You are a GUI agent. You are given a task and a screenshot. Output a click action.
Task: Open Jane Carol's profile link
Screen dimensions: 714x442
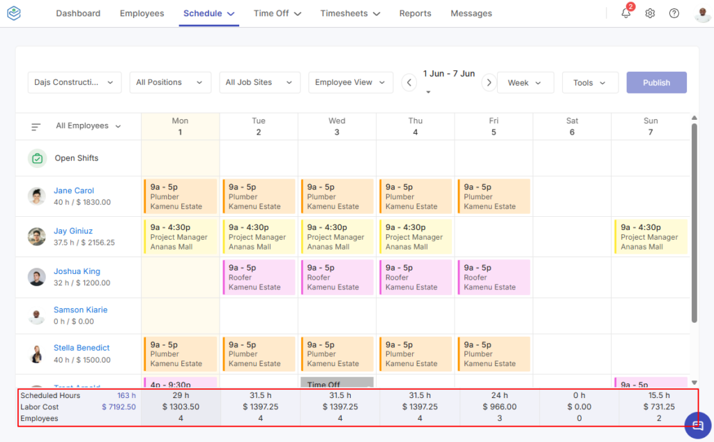(x=74, y=191)
